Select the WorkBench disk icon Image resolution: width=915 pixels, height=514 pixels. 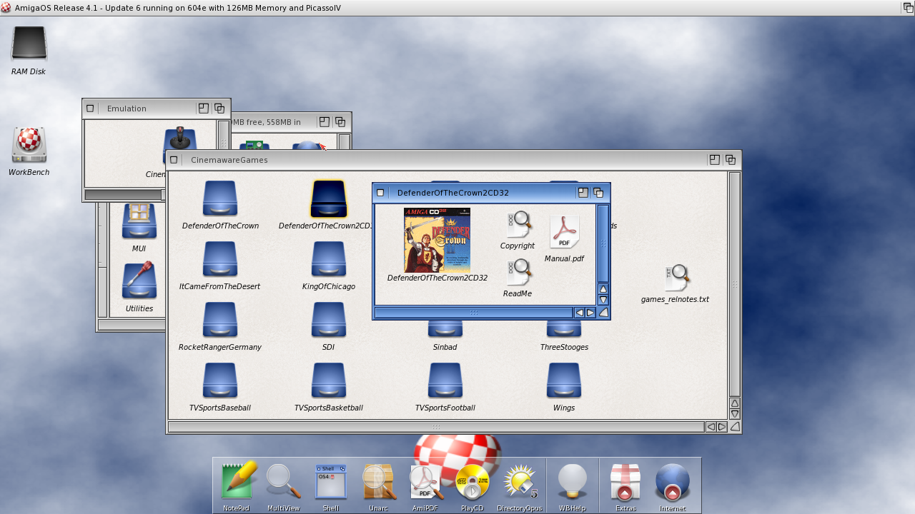(x=29, y=145)
